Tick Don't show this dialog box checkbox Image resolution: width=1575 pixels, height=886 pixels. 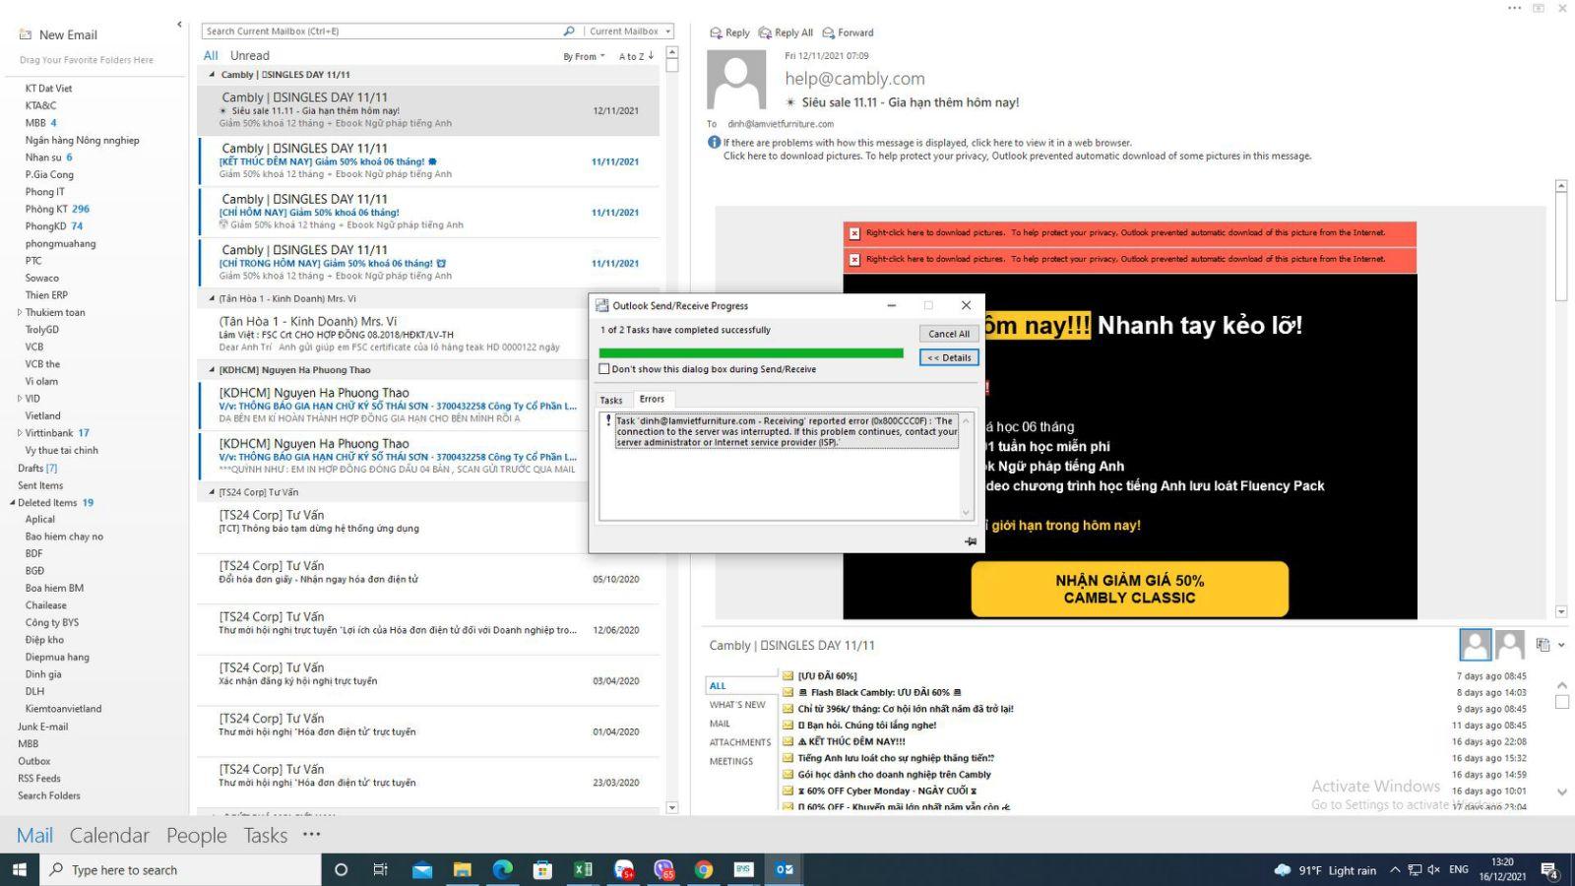(604, 369)
